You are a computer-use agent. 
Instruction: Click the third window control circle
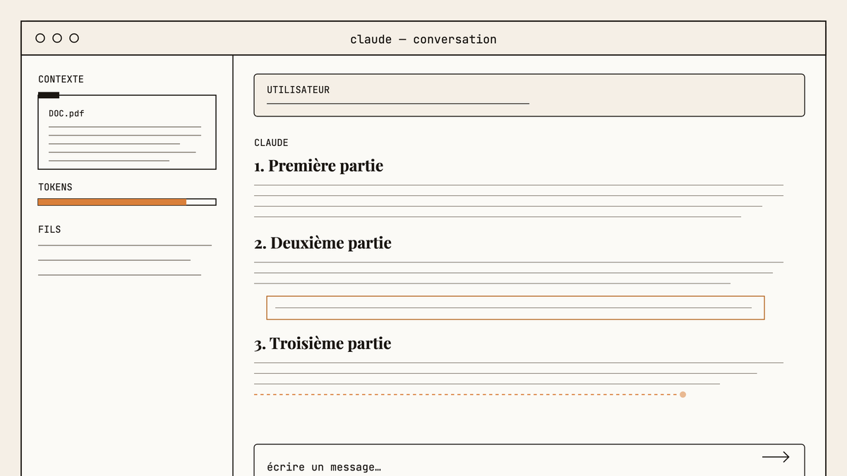click(x=74, y=38)
